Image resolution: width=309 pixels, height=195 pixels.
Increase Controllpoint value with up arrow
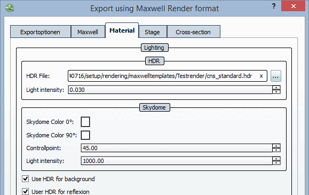[x=276, y=146]
